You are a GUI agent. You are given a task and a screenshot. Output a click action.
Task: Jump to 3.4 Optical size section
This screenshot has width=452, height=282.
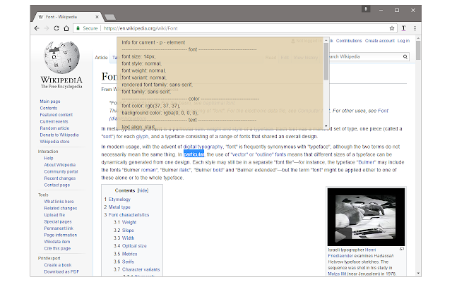pyautogui.click(x=130, y=246)
